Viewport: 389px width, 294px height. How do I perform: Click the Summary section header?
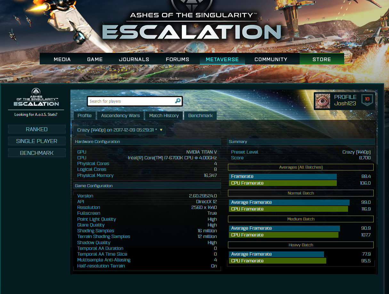(x=301, y=141)
